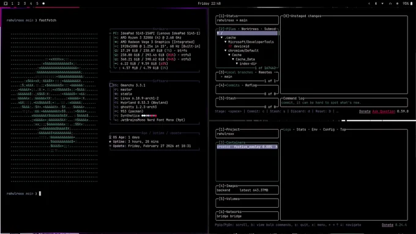Click the red ?? status marker beside deviceid
This screenshot has width=416, height=234.
[x=230, y=46]
